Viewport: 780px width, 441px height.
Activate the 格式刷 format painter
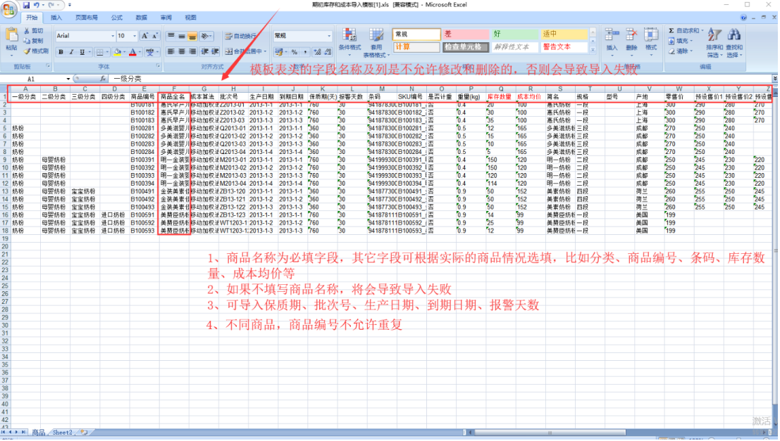[x=37, y=51]
